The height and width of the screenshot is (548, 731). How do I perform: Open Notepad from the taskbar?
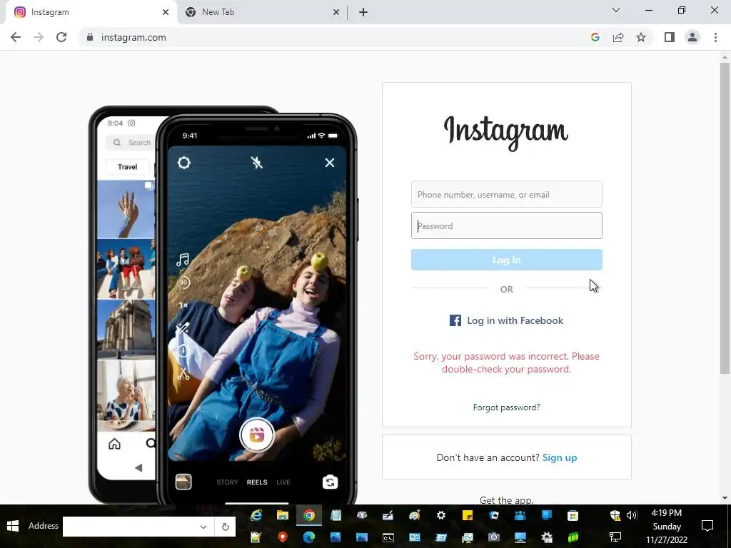pyautogui.click(x=336, y=515)
